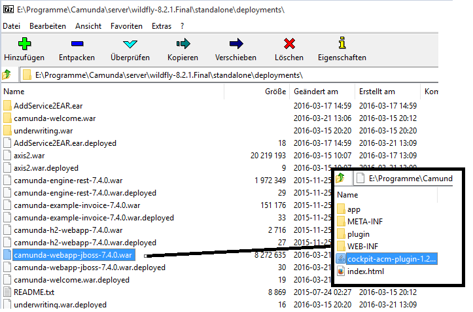Select camunda-h2-webapp-7.4.0.war.deployed file name
The height and width of the screenshot is (312, 473).
tap(85, 243)
